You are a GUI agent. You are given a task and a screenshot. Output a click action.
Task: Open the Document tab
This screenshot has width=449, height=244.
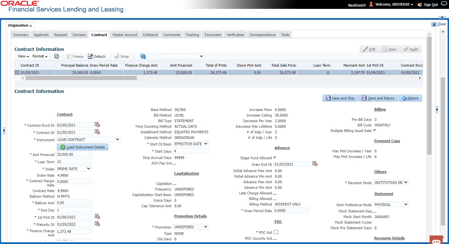tap(213, 35)
